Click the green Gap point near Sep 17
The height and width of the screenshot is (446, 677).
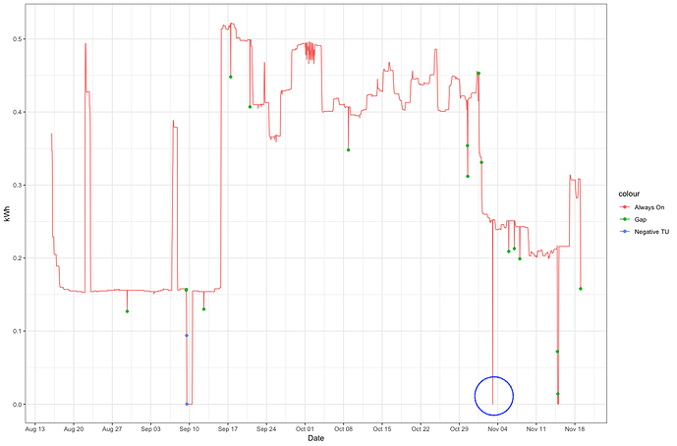231,77
